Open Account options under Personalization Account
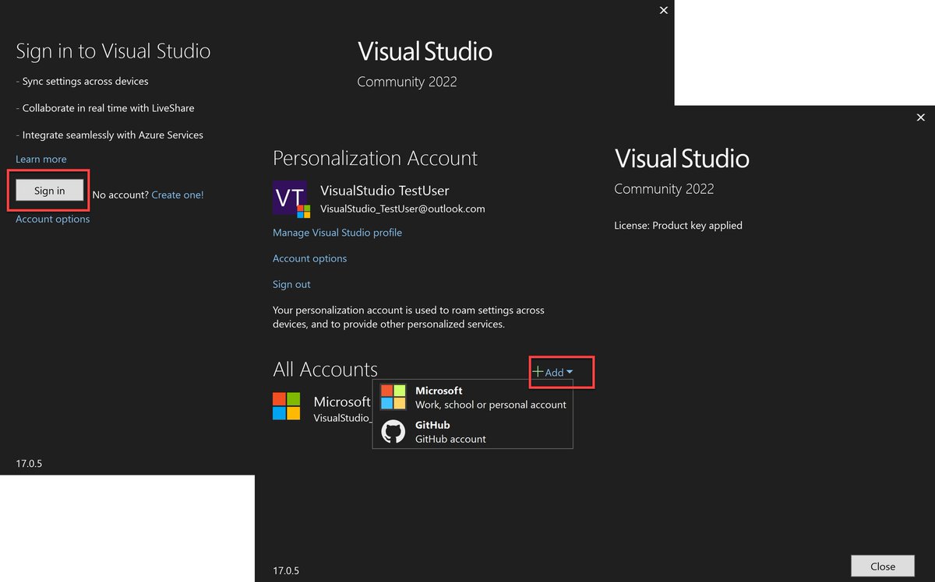This screenshot has height=582, width=935. point(310,258)
